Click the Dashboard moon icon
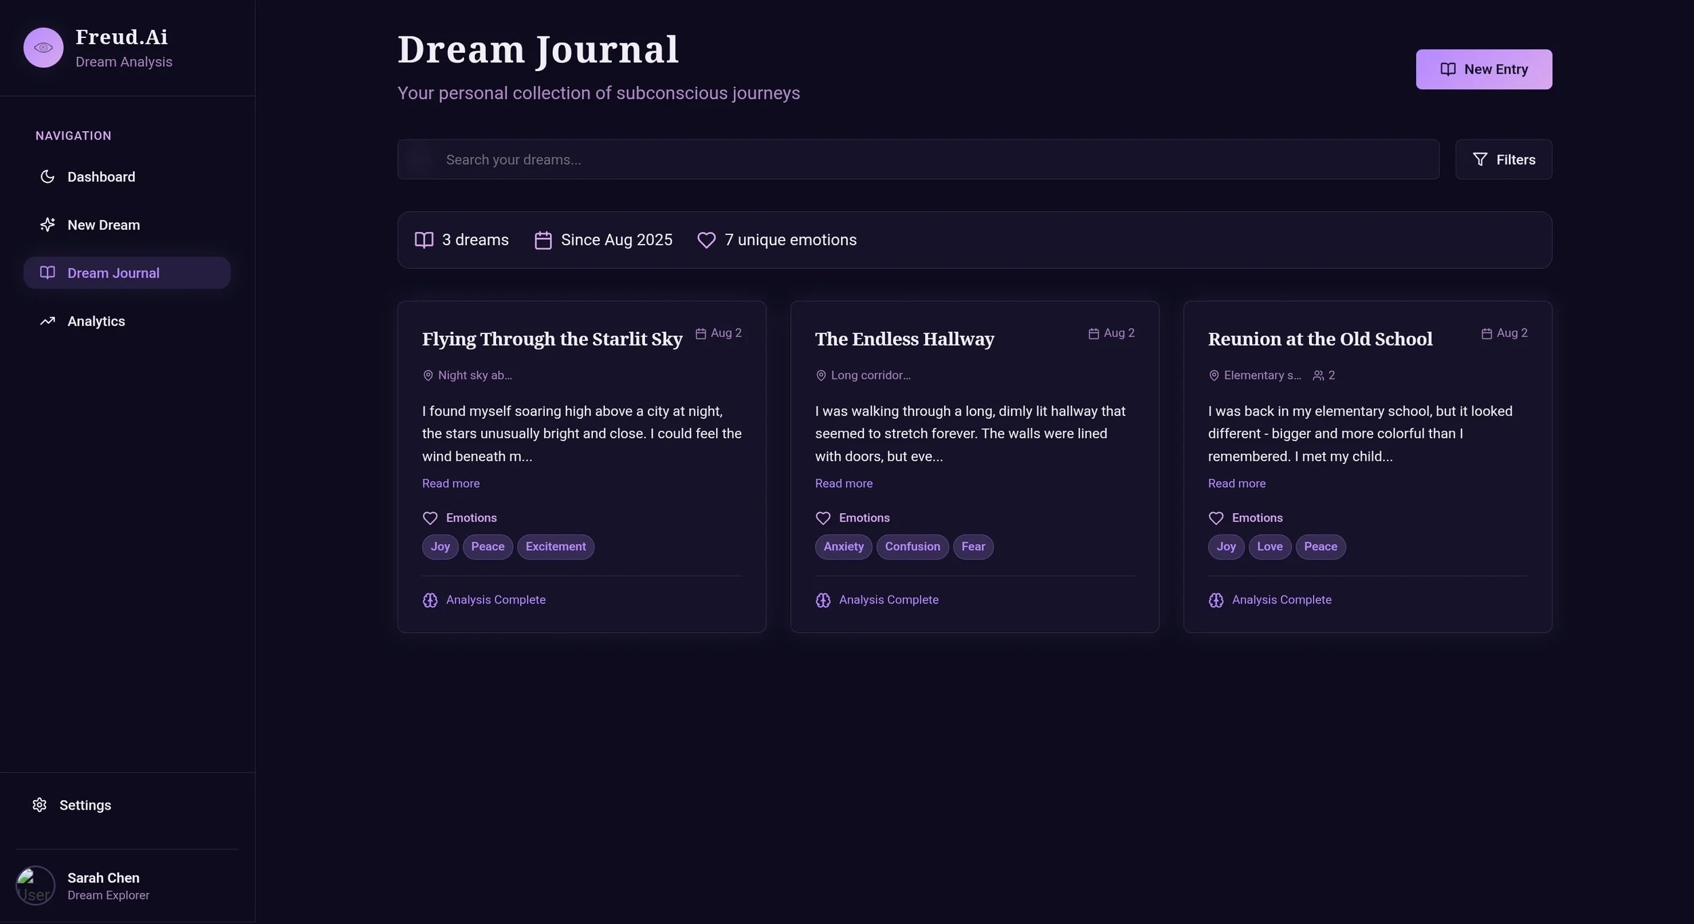 pos(47,177)
